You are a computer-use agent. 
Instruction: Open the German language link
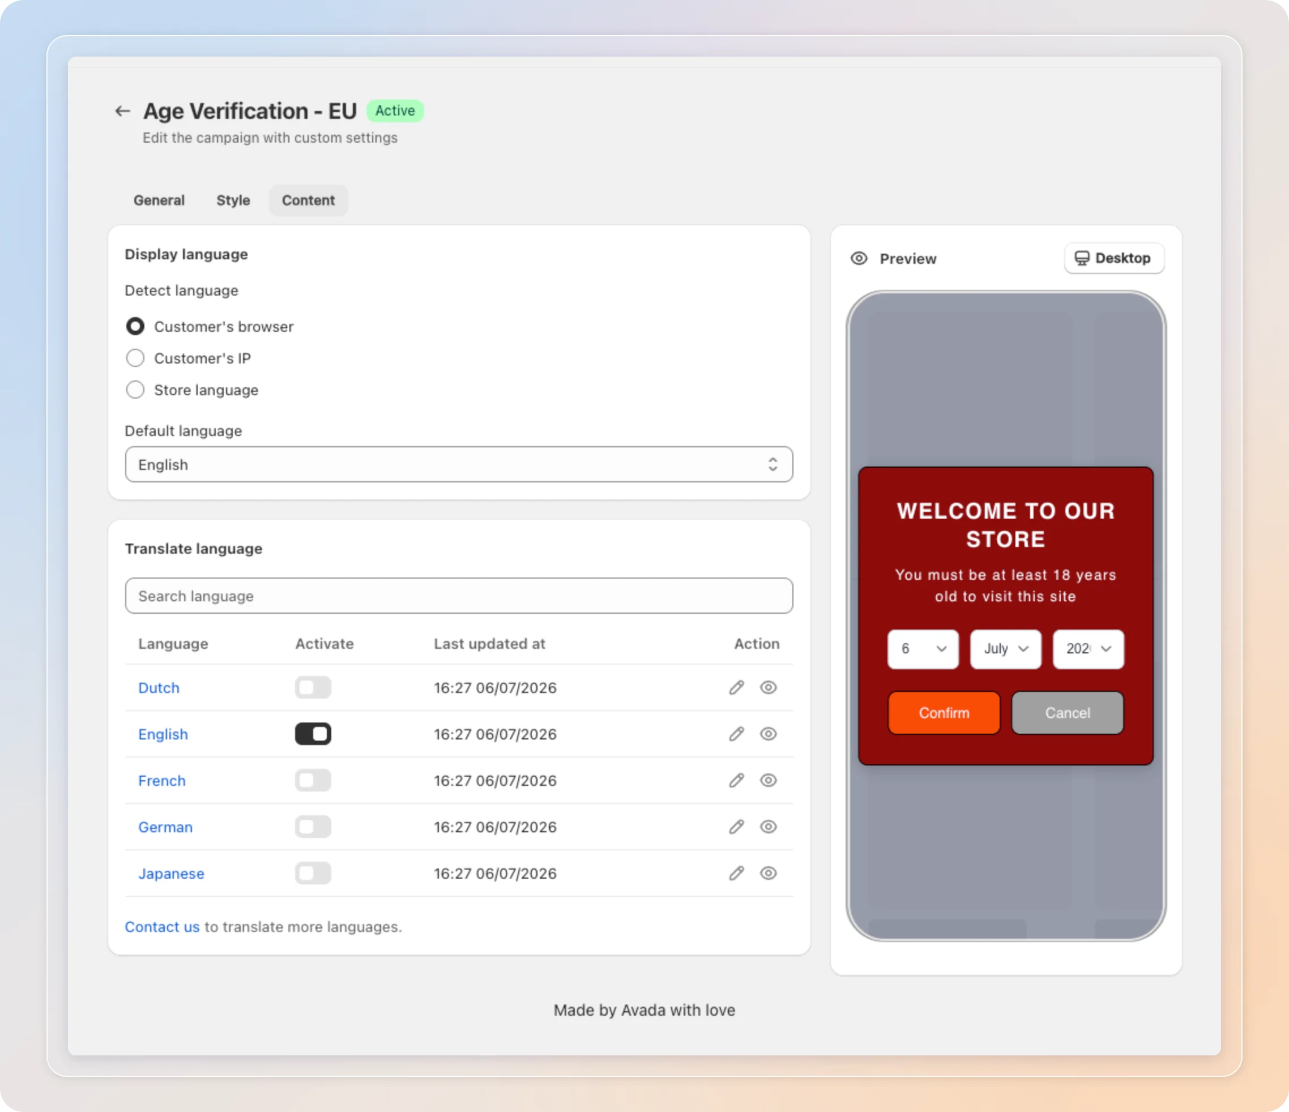(165, 827)
